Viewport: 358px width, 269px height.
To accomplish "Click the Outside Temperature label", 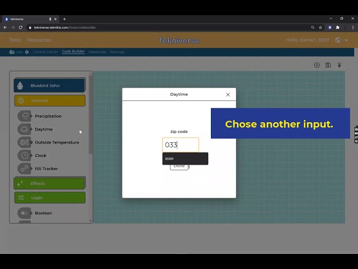I will 57,142.
